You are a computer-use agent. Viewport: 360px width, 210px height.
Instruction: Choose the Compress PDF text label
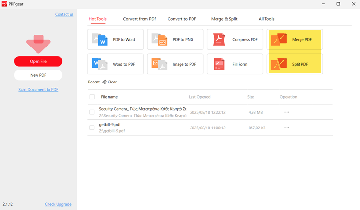[245, 40]
